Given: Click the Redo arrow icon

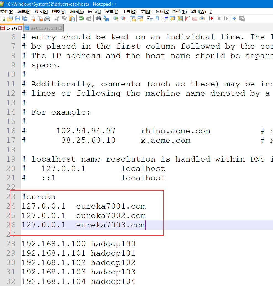Looking at the screenshot, I should pos(89,19).
